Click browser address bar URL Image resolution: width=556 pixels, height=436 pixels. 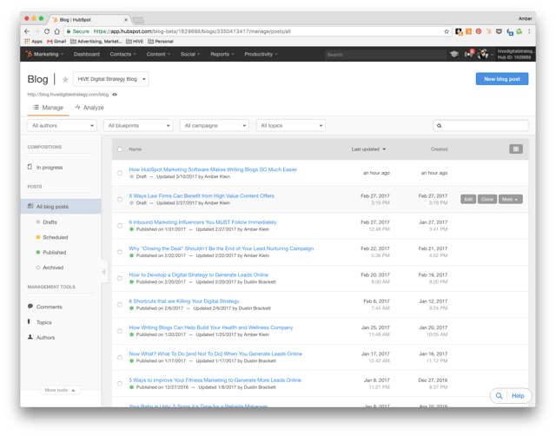(x=192, y=31)
